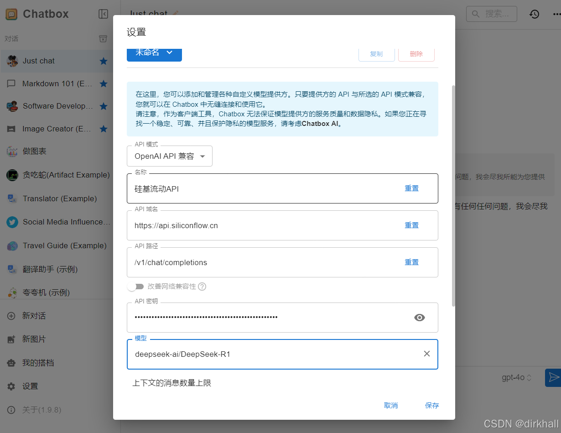Select the 夸夸机 (示例) conversation
This screenshot has width=561, height=433.
(x=57, y=292)
